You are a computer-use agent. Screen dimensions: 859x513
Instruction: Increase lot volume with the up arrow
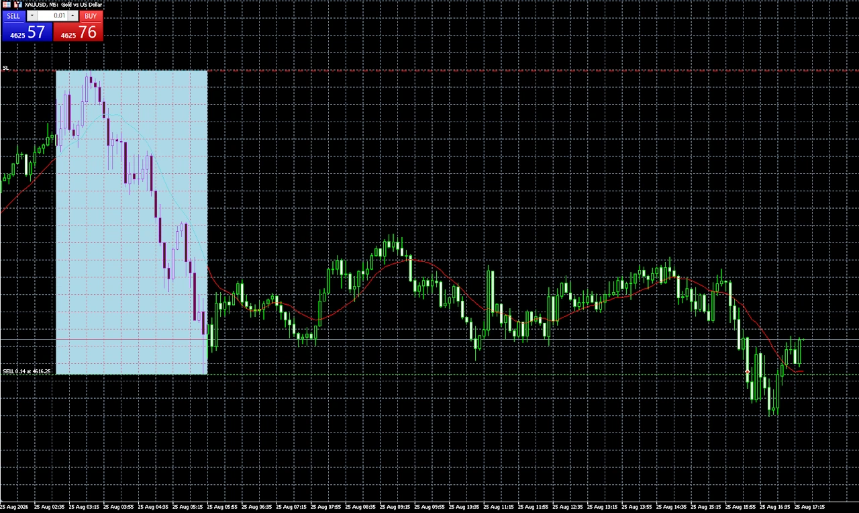tap(73, 15)
